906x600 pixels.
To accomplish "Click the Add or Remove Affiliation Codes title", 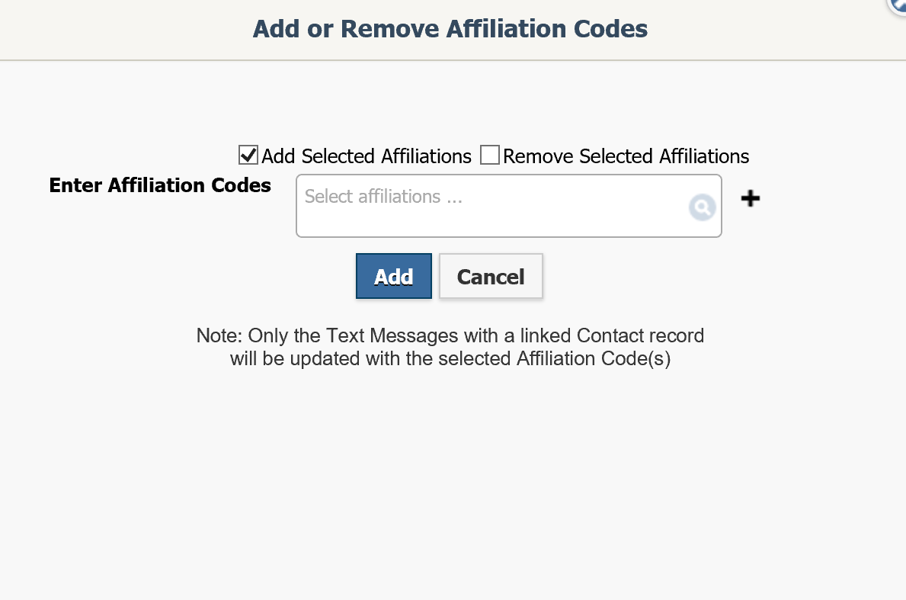I will pyautogui.click(x=450, y=28).
